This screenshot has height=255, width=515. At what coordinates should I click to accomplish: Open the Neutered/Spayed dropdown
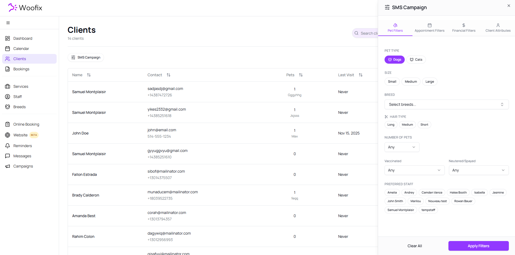479,170
